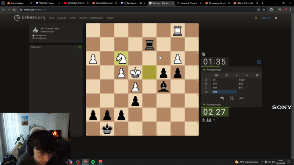294x165 pixels.
Task: Offer a draw using the ½ icon
Action: click(x=232, y=98)
